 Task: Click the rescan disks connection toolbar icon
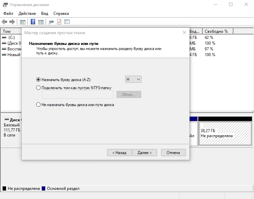51,22
